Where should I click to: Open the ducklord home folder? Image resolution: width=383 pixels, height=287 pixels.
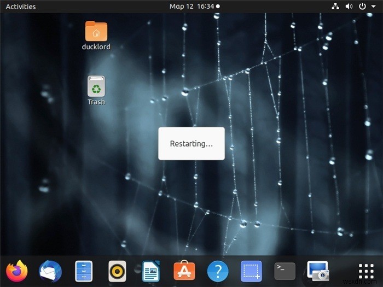pos(96,31)
